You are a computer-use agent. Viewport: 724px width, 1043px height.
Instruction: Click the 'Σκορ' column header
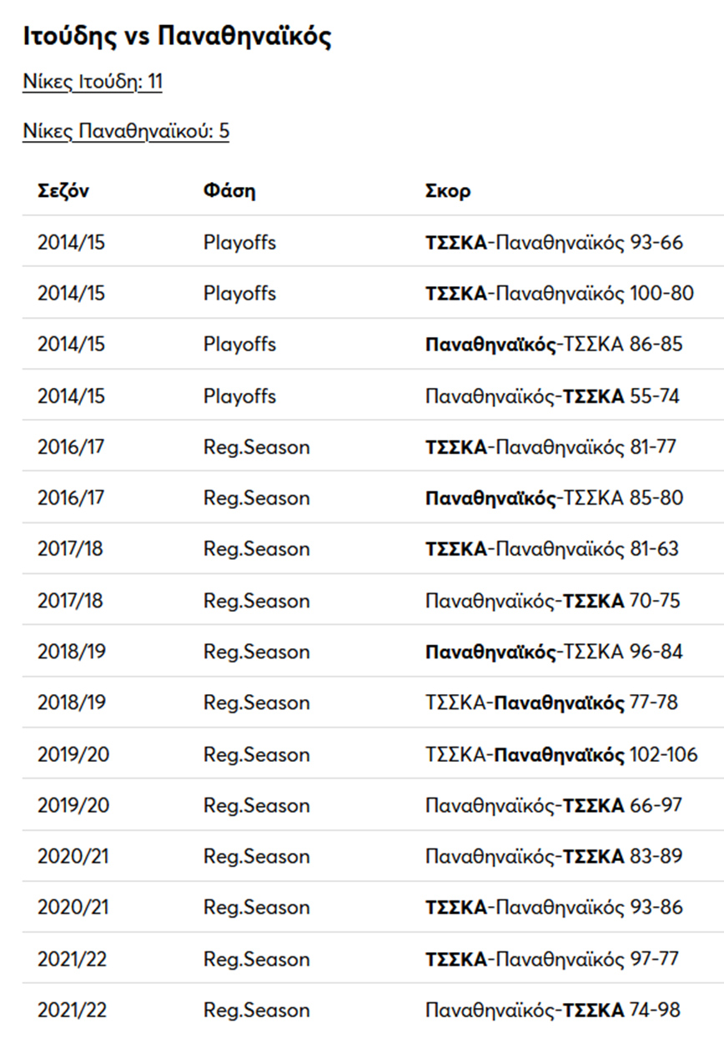click(448, 191)
